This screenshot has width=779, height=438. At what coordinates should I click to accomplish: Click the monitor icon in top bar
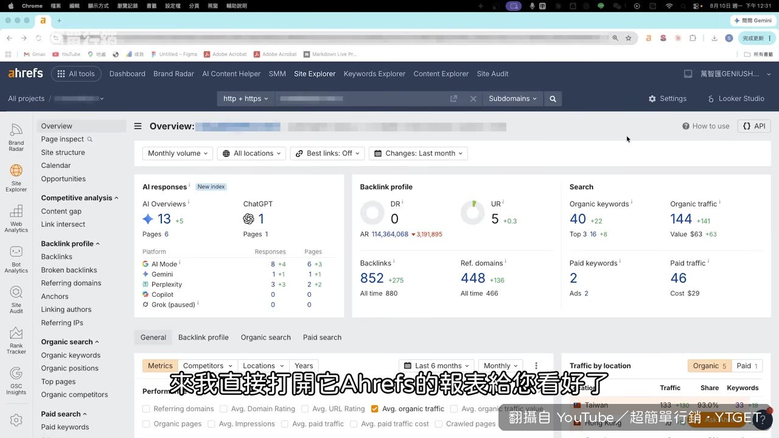(x=688, y=74)
